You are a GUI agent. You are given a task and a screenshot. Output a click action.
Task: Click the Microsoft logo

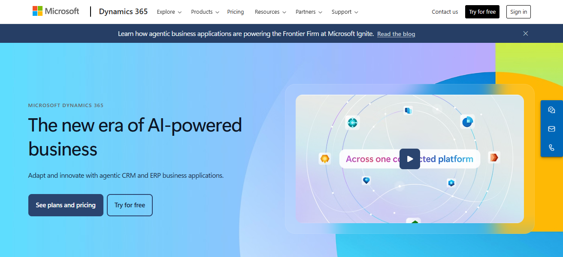coord(55,11)
